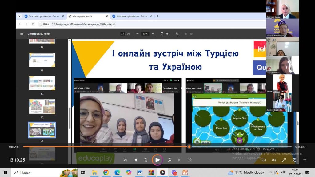Toggle captions icon in media player
315x177 pixels.
264,160
